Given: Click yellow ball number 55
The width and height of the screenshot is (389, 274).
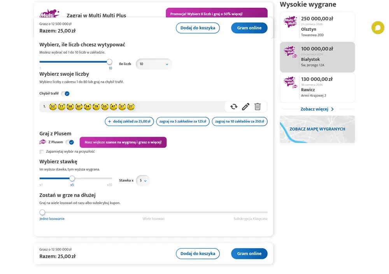Looking at the screenshot, I should pyautogui.click(x=105, y=107).
